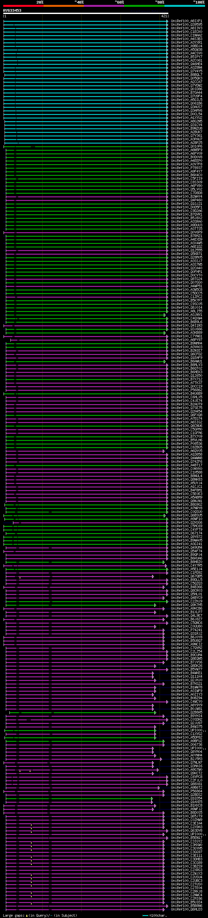The width and height of the screenshot is (208, 918).
Task: Select hit label UniRef100_D0CL54
Action: click(x=187, y=114)
